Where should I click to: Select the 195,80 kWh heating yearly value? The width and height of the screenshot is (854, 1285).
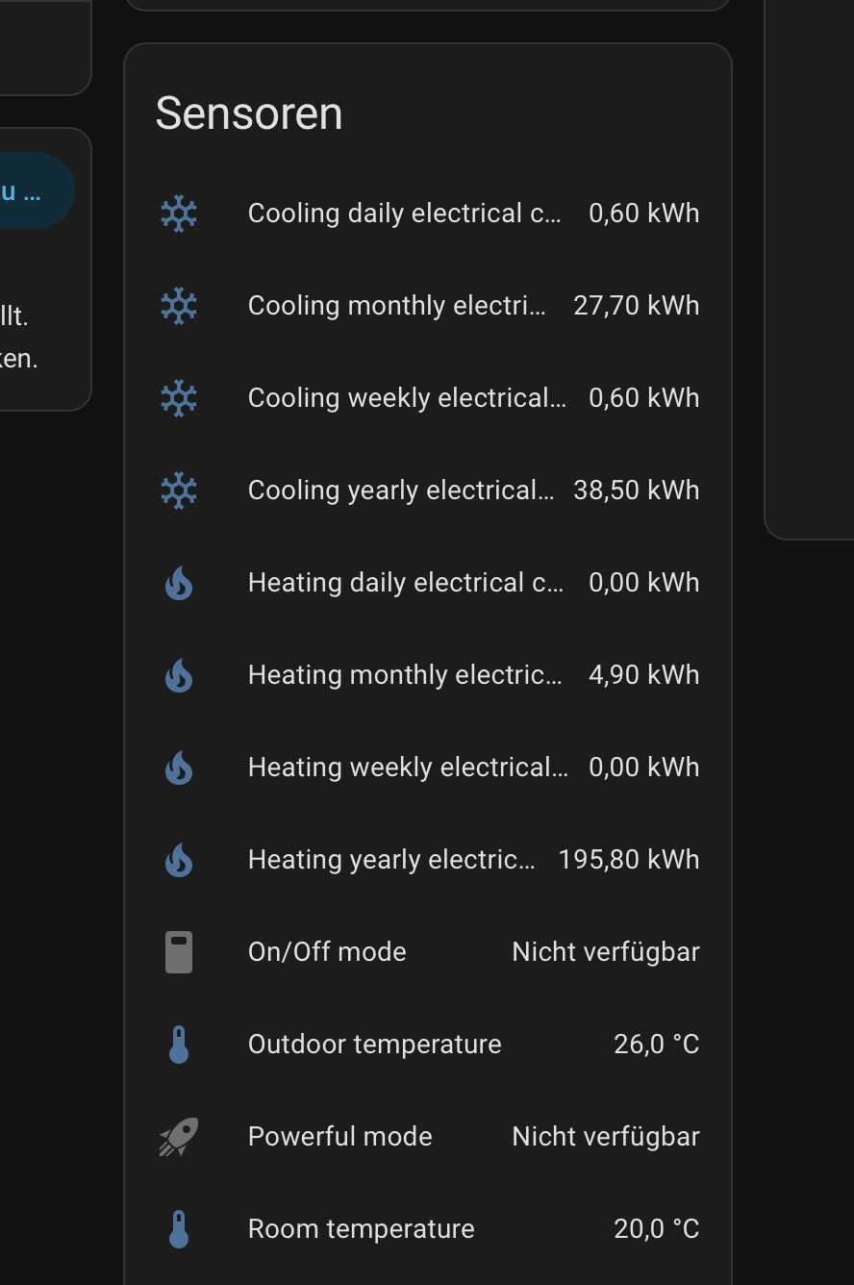(x=629, y=860)
